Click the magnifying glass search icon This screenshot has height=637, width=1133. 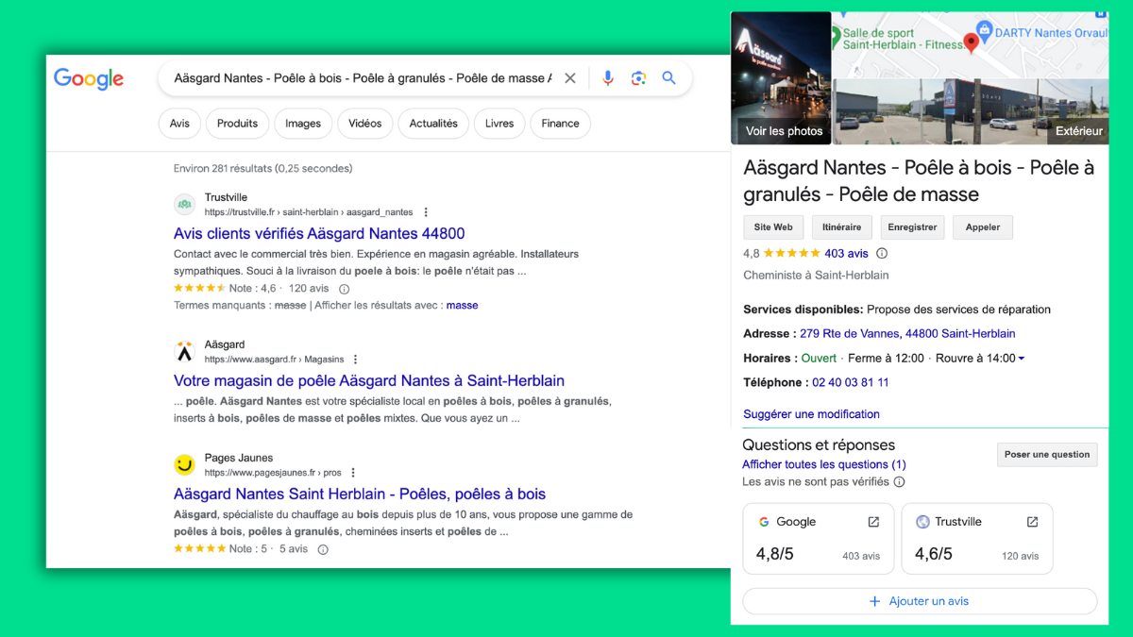point(669,78)
